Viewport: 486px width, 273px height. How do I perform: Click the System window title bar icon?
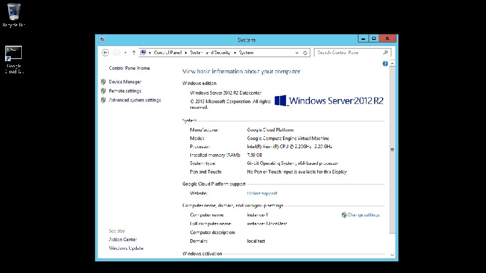102,39
